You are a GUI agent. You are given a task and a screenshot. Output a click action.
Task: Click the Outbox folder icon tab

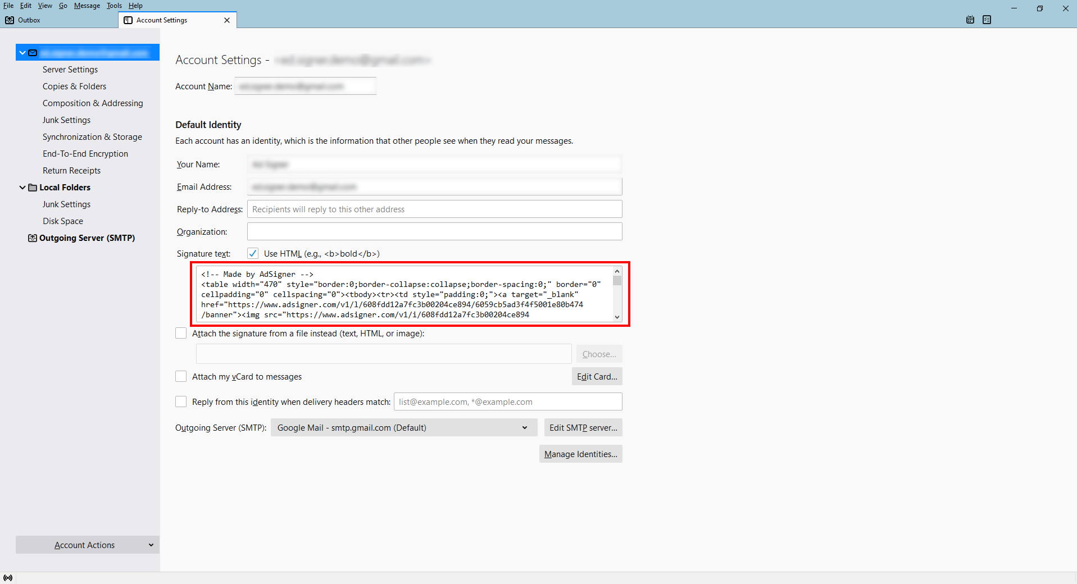coord(10,20)
